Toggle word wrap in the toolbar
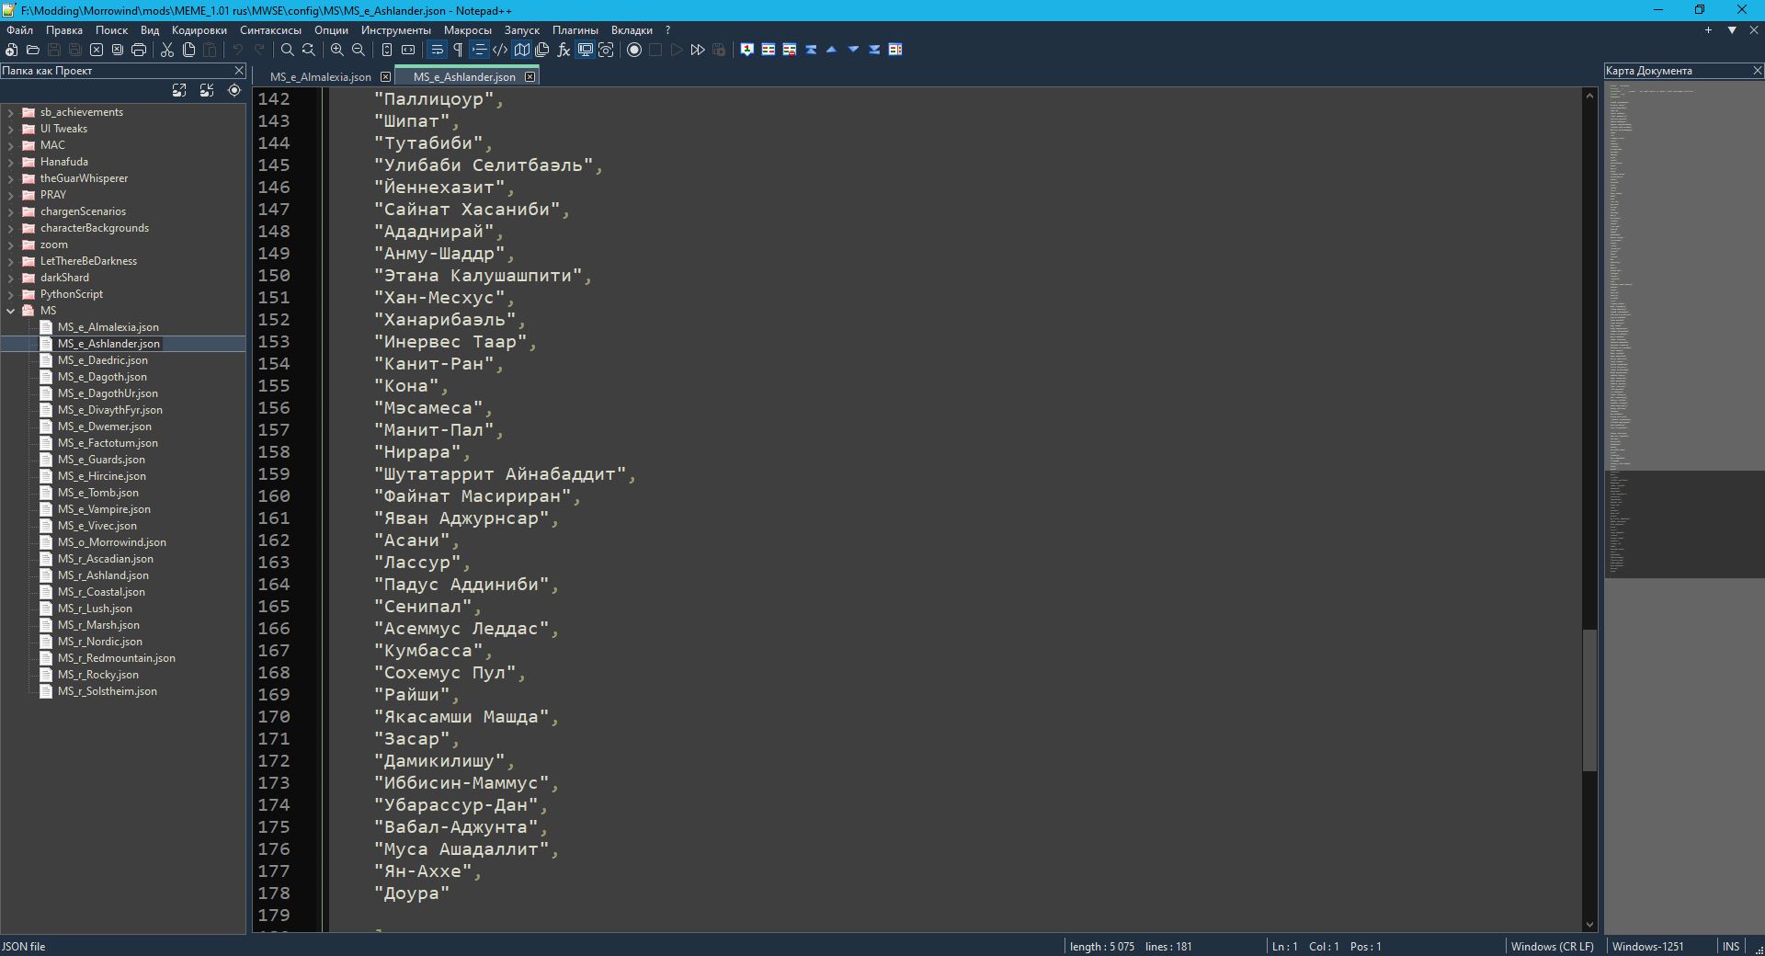Viewport: 1765px width, 956px height. tap(437, 50)
